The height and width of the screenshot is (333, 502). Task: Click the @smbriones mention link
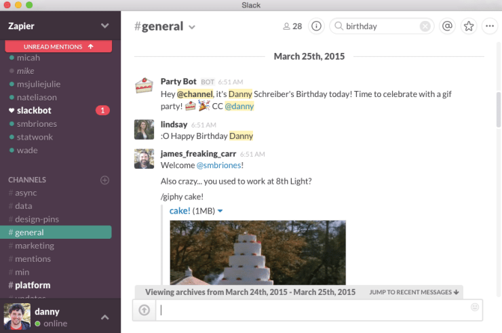coord(219,165)
